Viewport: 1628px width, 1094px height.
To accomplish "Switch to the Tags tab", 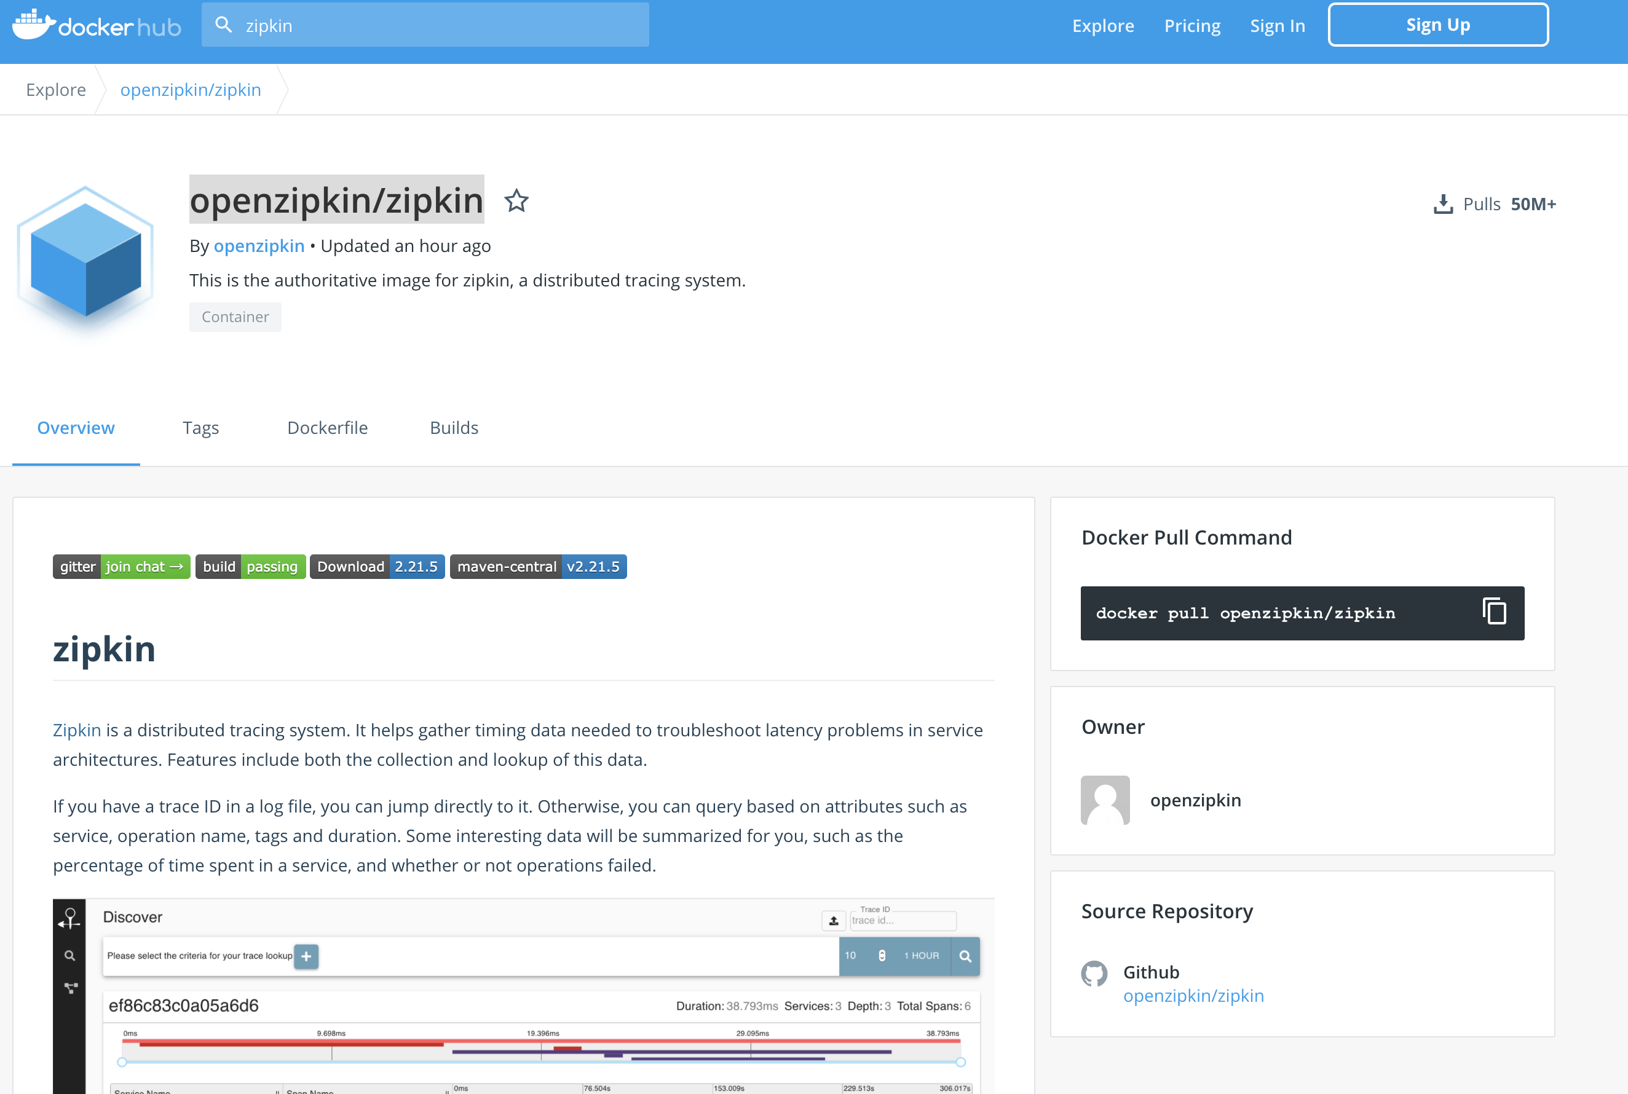I will (201, 428).
